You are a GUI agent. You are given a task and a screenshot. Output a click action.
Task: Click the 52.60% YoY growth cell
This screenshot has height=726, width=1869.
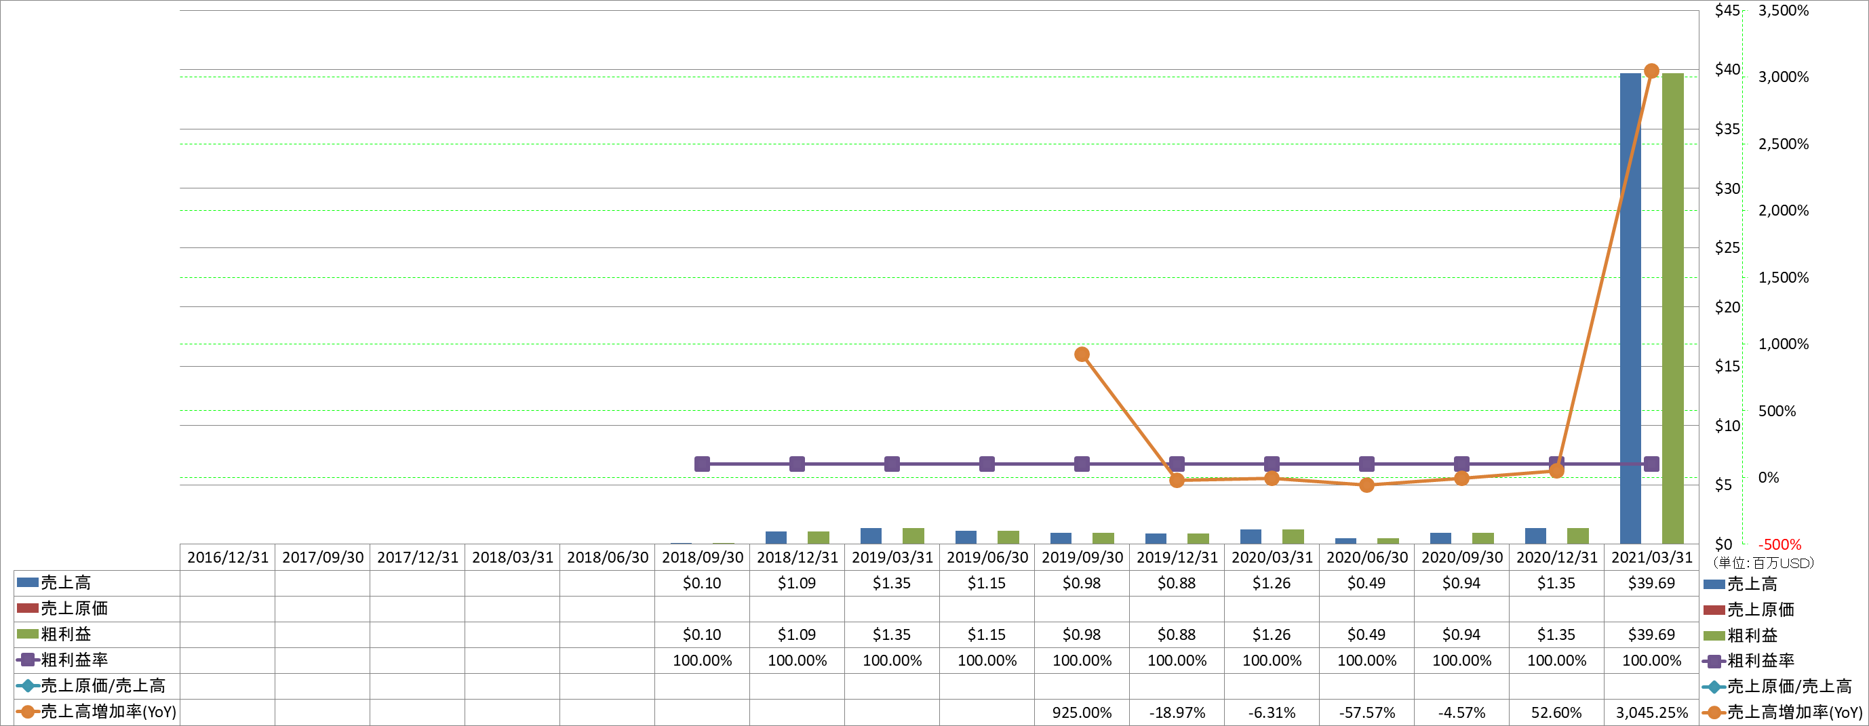(1557, 712)
